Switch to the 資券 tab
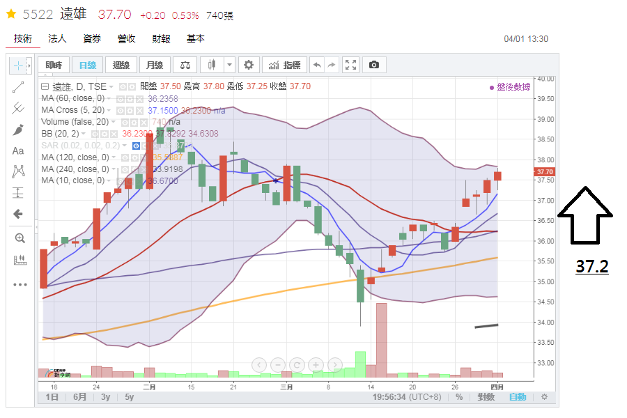This screenshot has width=627, height=418. (92, 39)
